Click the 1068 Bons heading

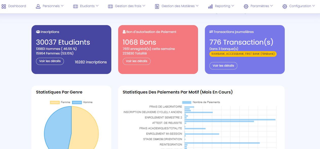[x=139, y=42]
